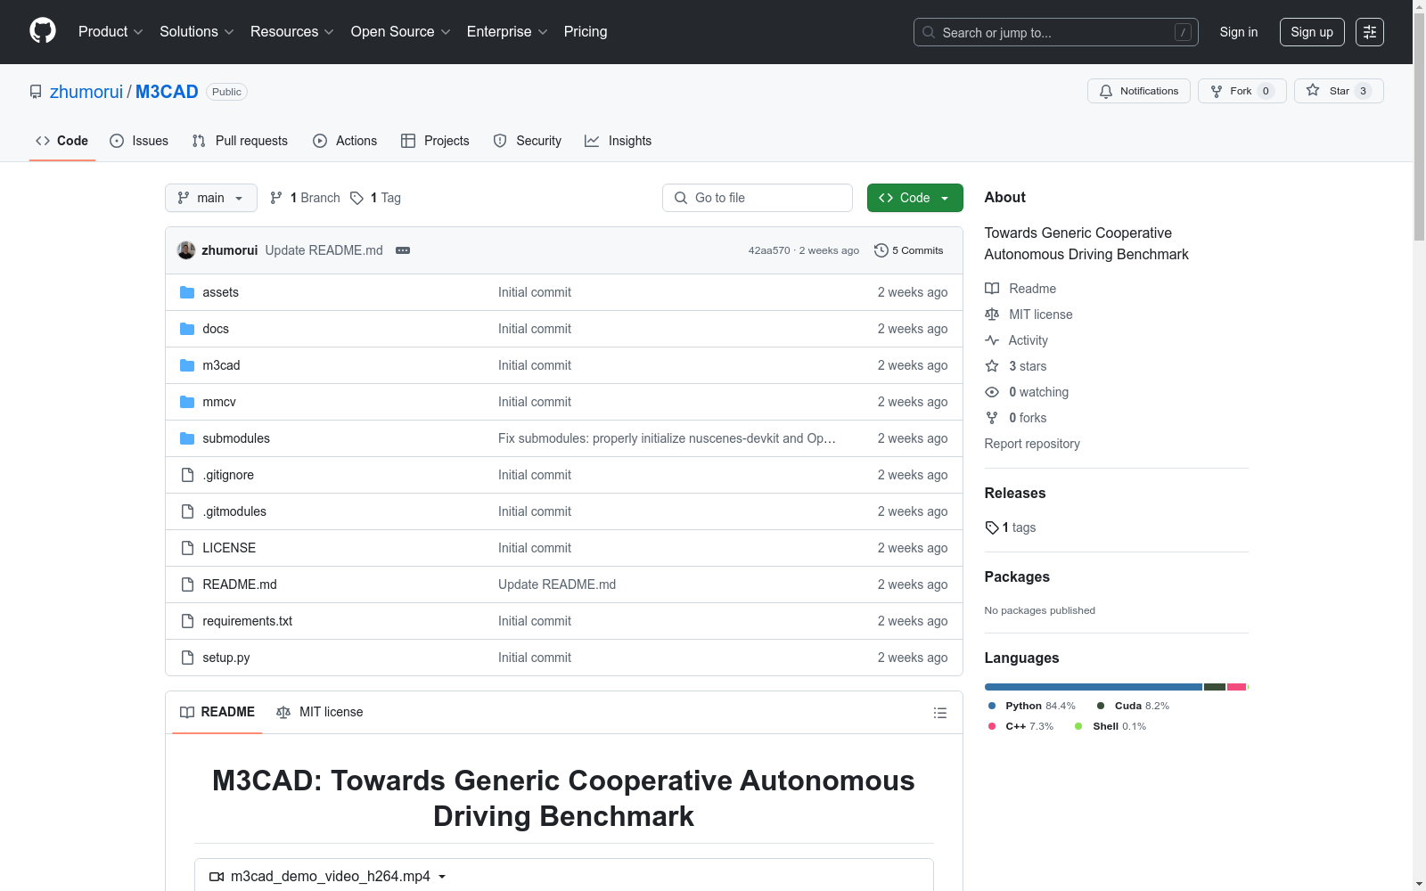
Task: Expand the m3cad_demo_video_h264.mp4 dropdown arrow
Action: click(x=442, y=877)
